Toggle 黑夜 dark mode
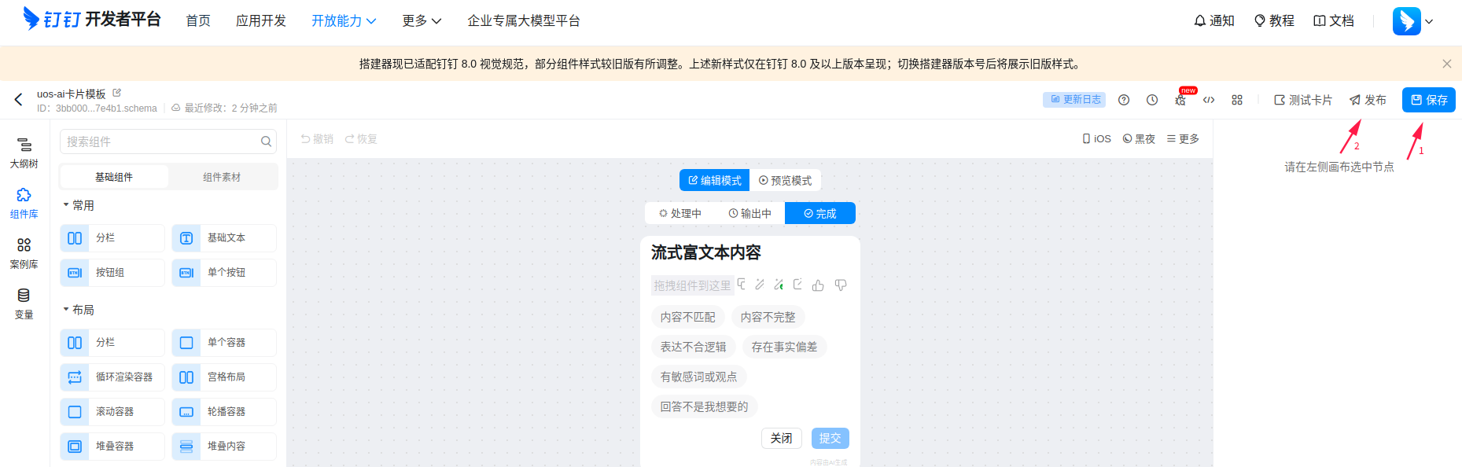Viewport: 1462px width, 467px height. point(1139,138)
